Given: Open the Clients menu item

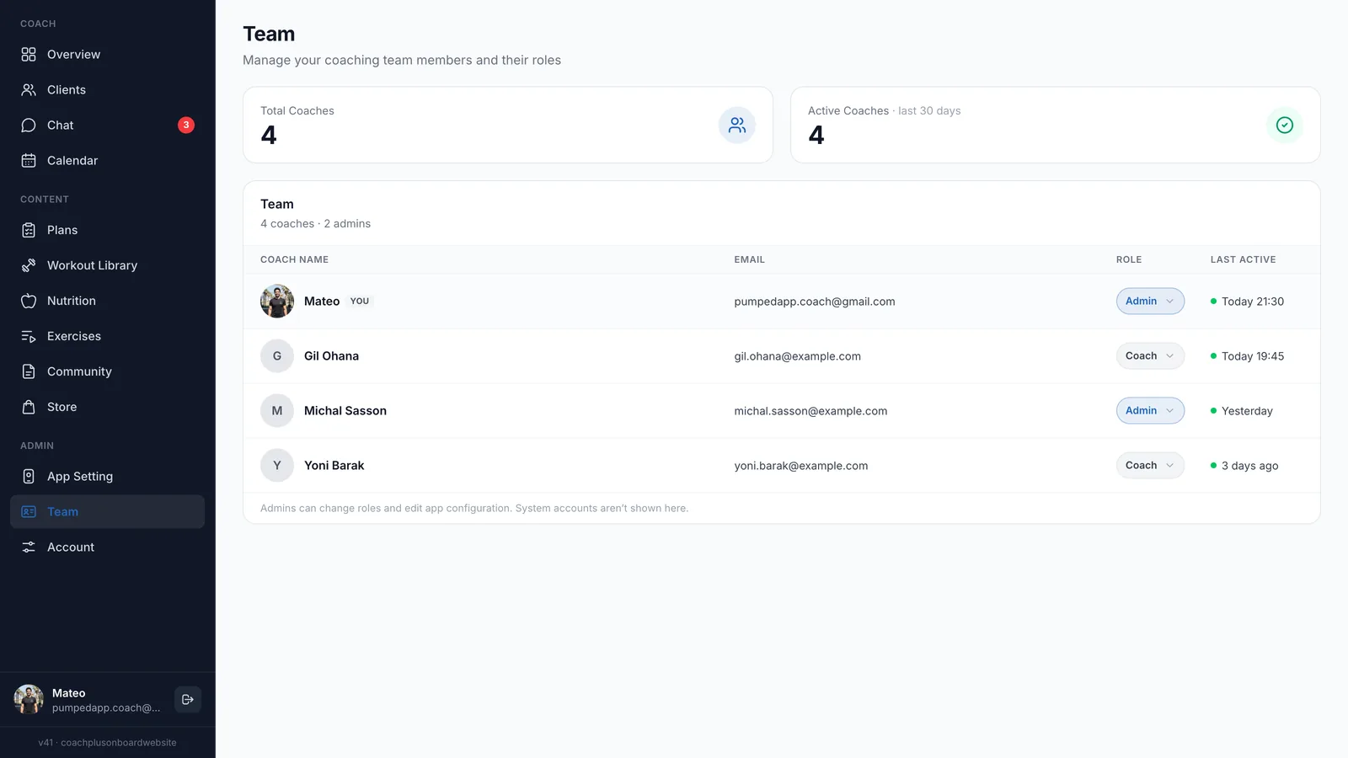Looking at the screenshot, I should [x=107, y=89].
